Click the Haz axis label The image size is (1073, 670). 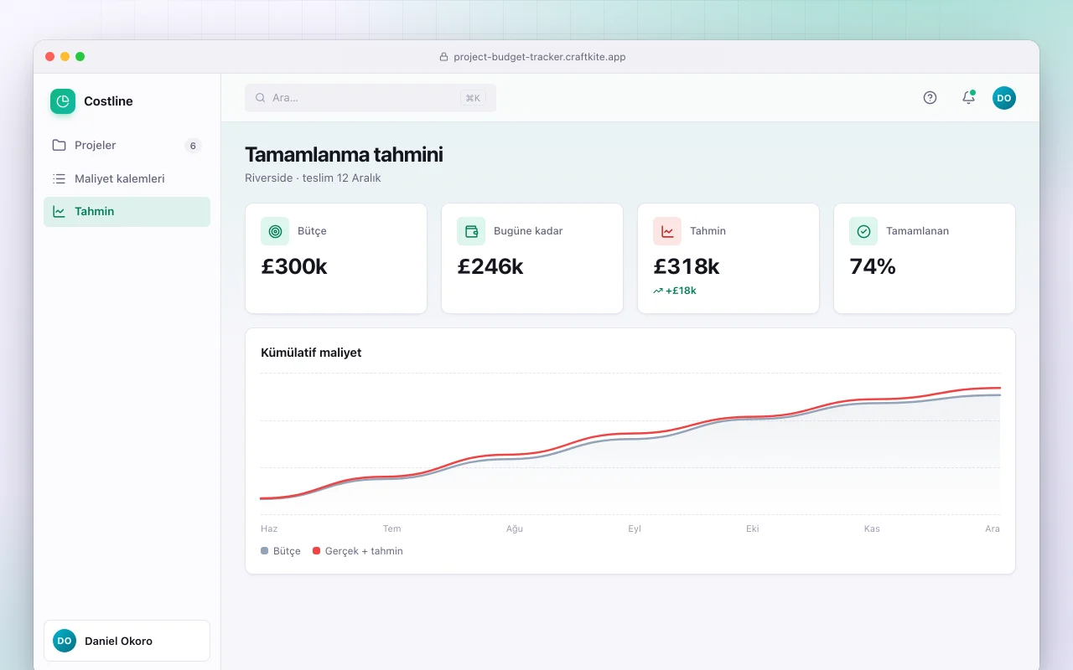coord(269,528)
